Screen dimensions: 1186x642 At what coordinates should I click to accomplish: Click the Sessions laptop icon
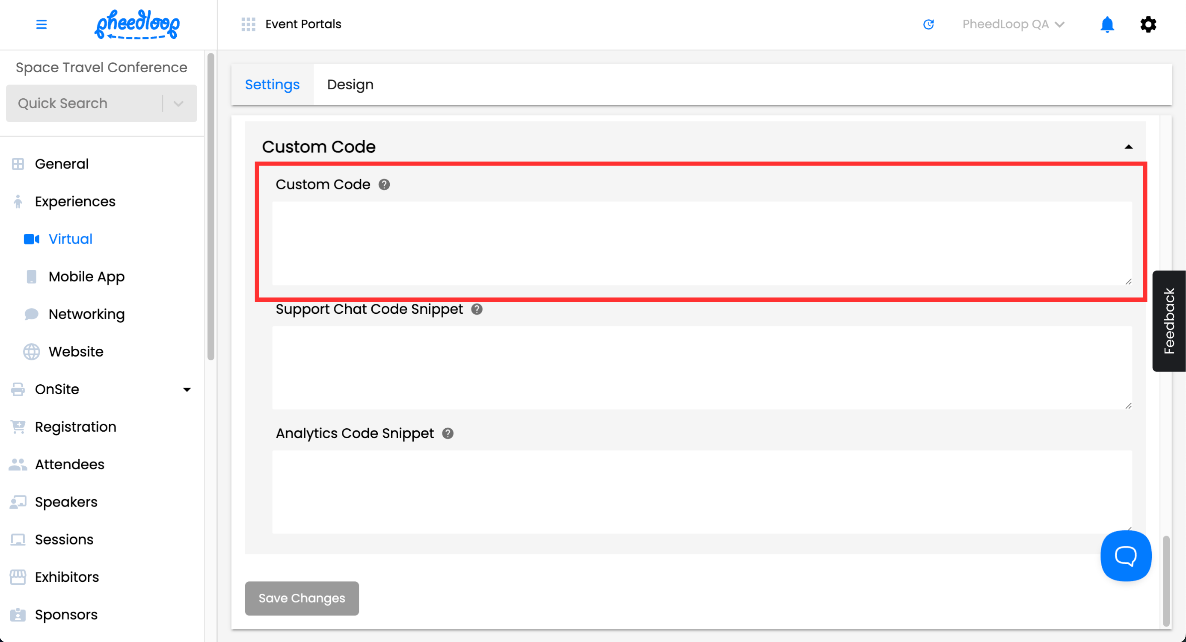click(18, 539)
